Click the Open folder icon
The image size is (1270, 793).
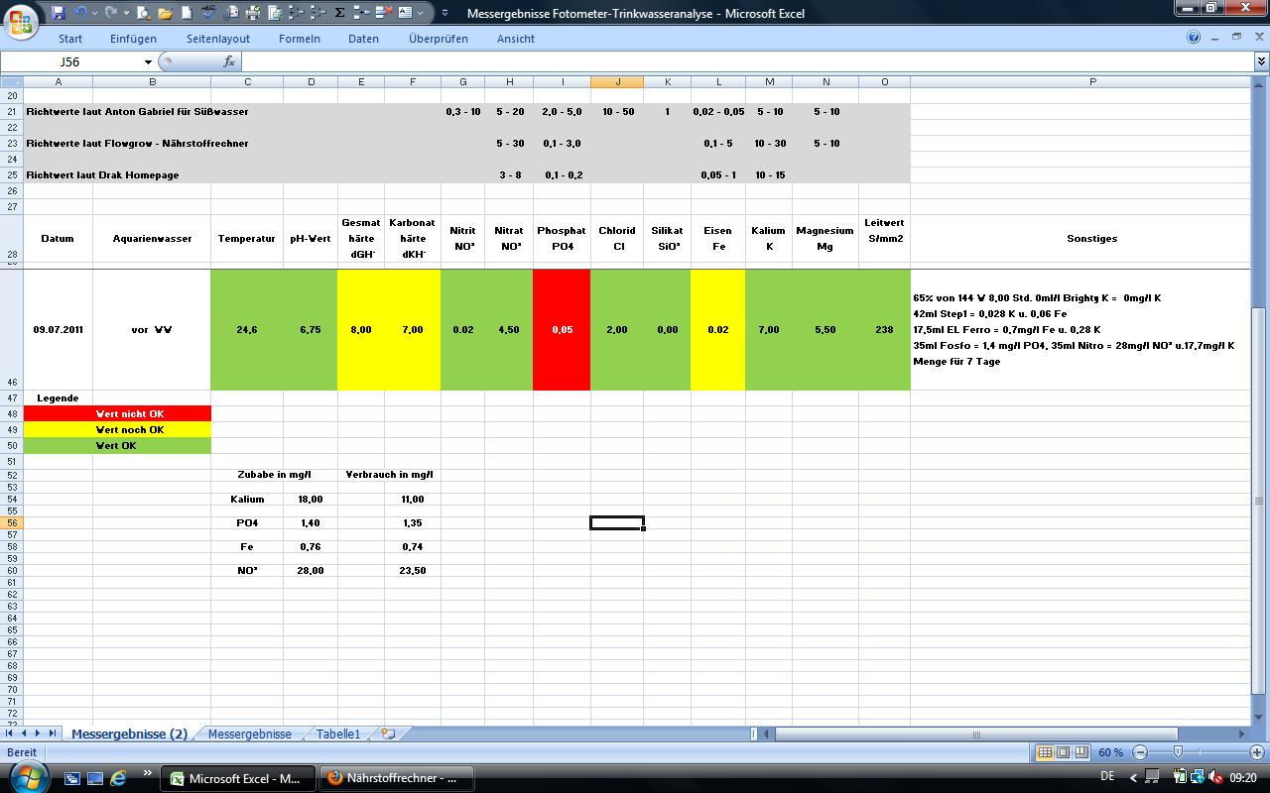click(x=165, y=13)
